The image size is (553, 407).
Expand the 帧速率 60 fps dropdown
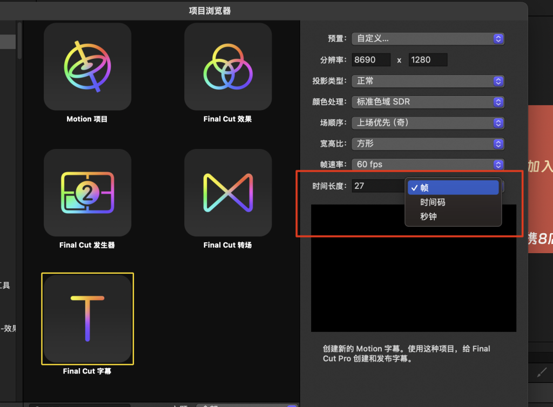(428, 165)
